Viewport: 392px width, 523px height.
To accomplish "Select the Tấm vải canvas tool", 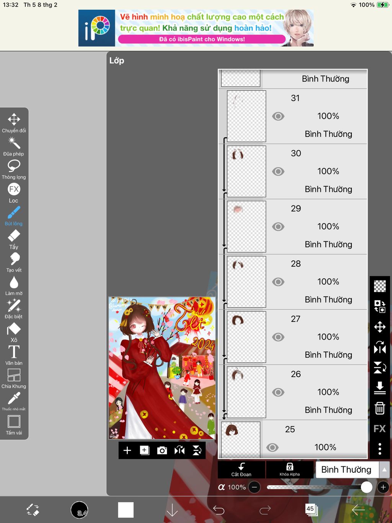I will [14, 425].
